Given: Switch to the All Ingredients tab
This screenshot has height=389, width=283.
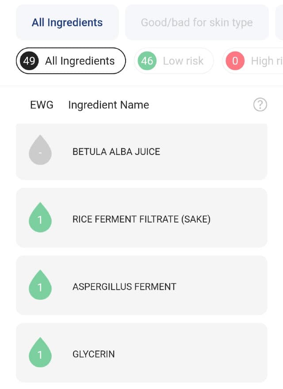Looking at the screenshot, I should coord(67,23).
